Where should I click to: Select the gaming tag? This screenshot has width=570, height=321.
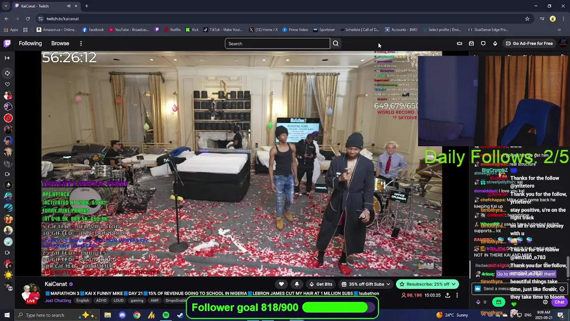point(137,300)
